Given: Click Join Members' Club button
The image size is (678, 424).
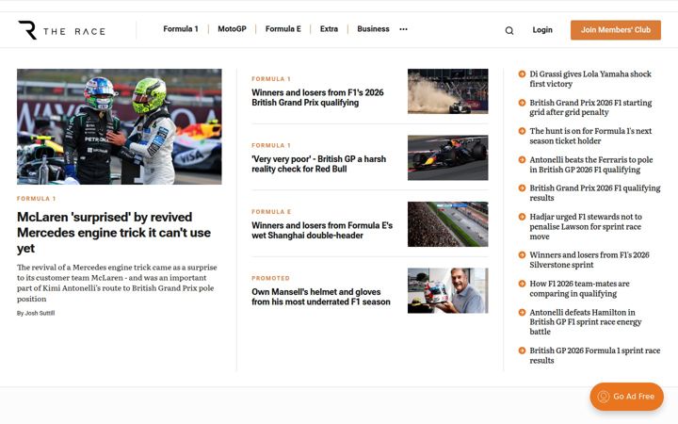Looking at the screenshot, I should tap(616, 30).
